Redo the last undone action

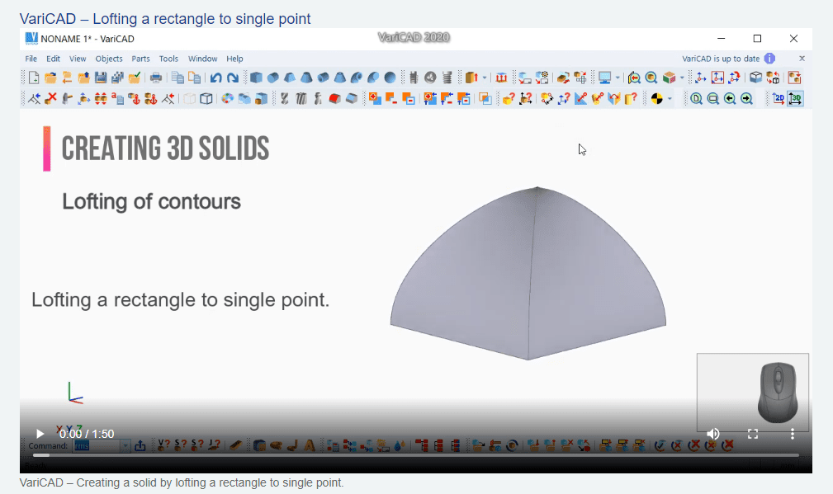tap(233, 78)
